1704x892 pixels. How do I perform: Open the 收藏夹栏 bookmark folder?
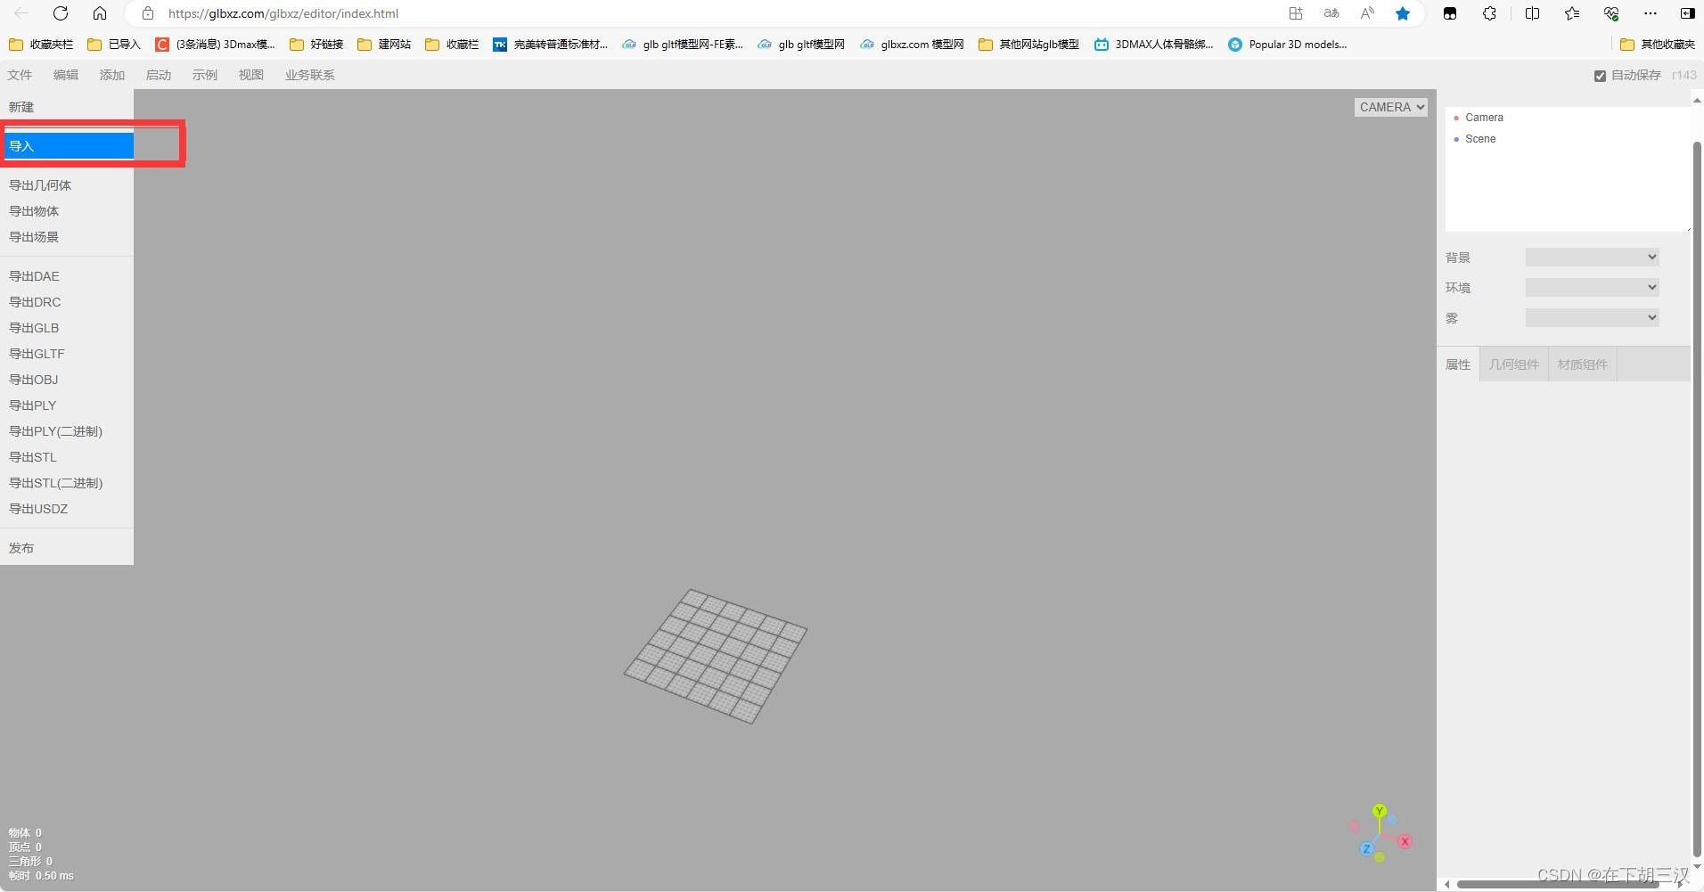point(41,44)
